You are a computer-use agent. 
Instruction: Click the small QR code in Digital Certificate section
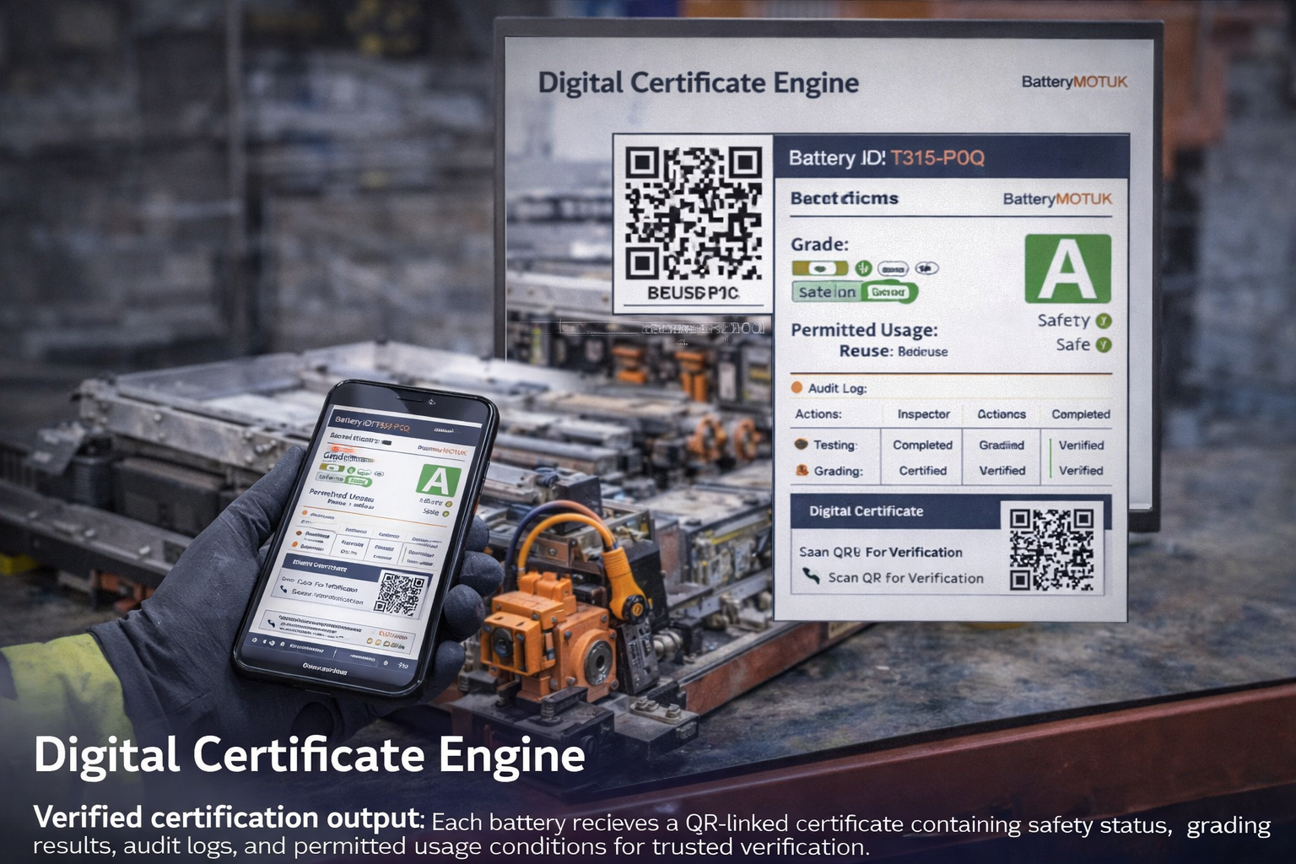[1051, 548]
